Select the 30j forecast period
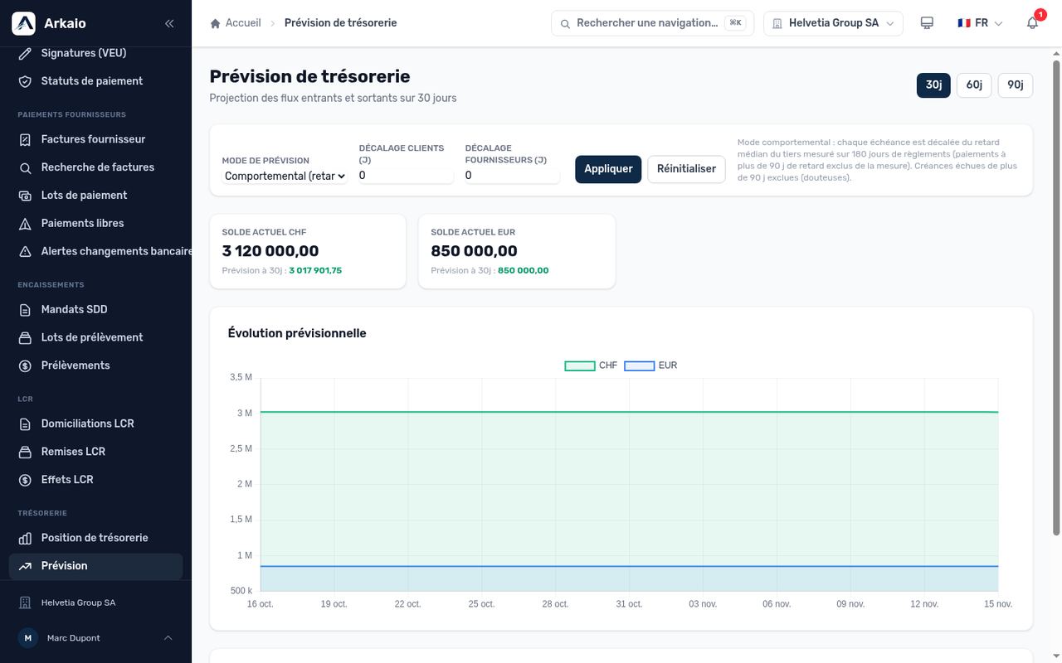 (933, 85)
